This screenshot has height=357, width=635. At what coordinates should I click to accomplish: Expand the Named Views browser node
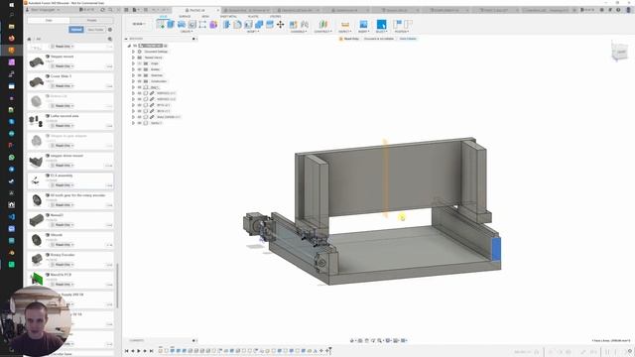(133, 58)
